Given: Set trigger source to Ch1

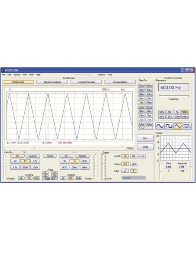Looking at the screenshot, I should coord(125,164).
